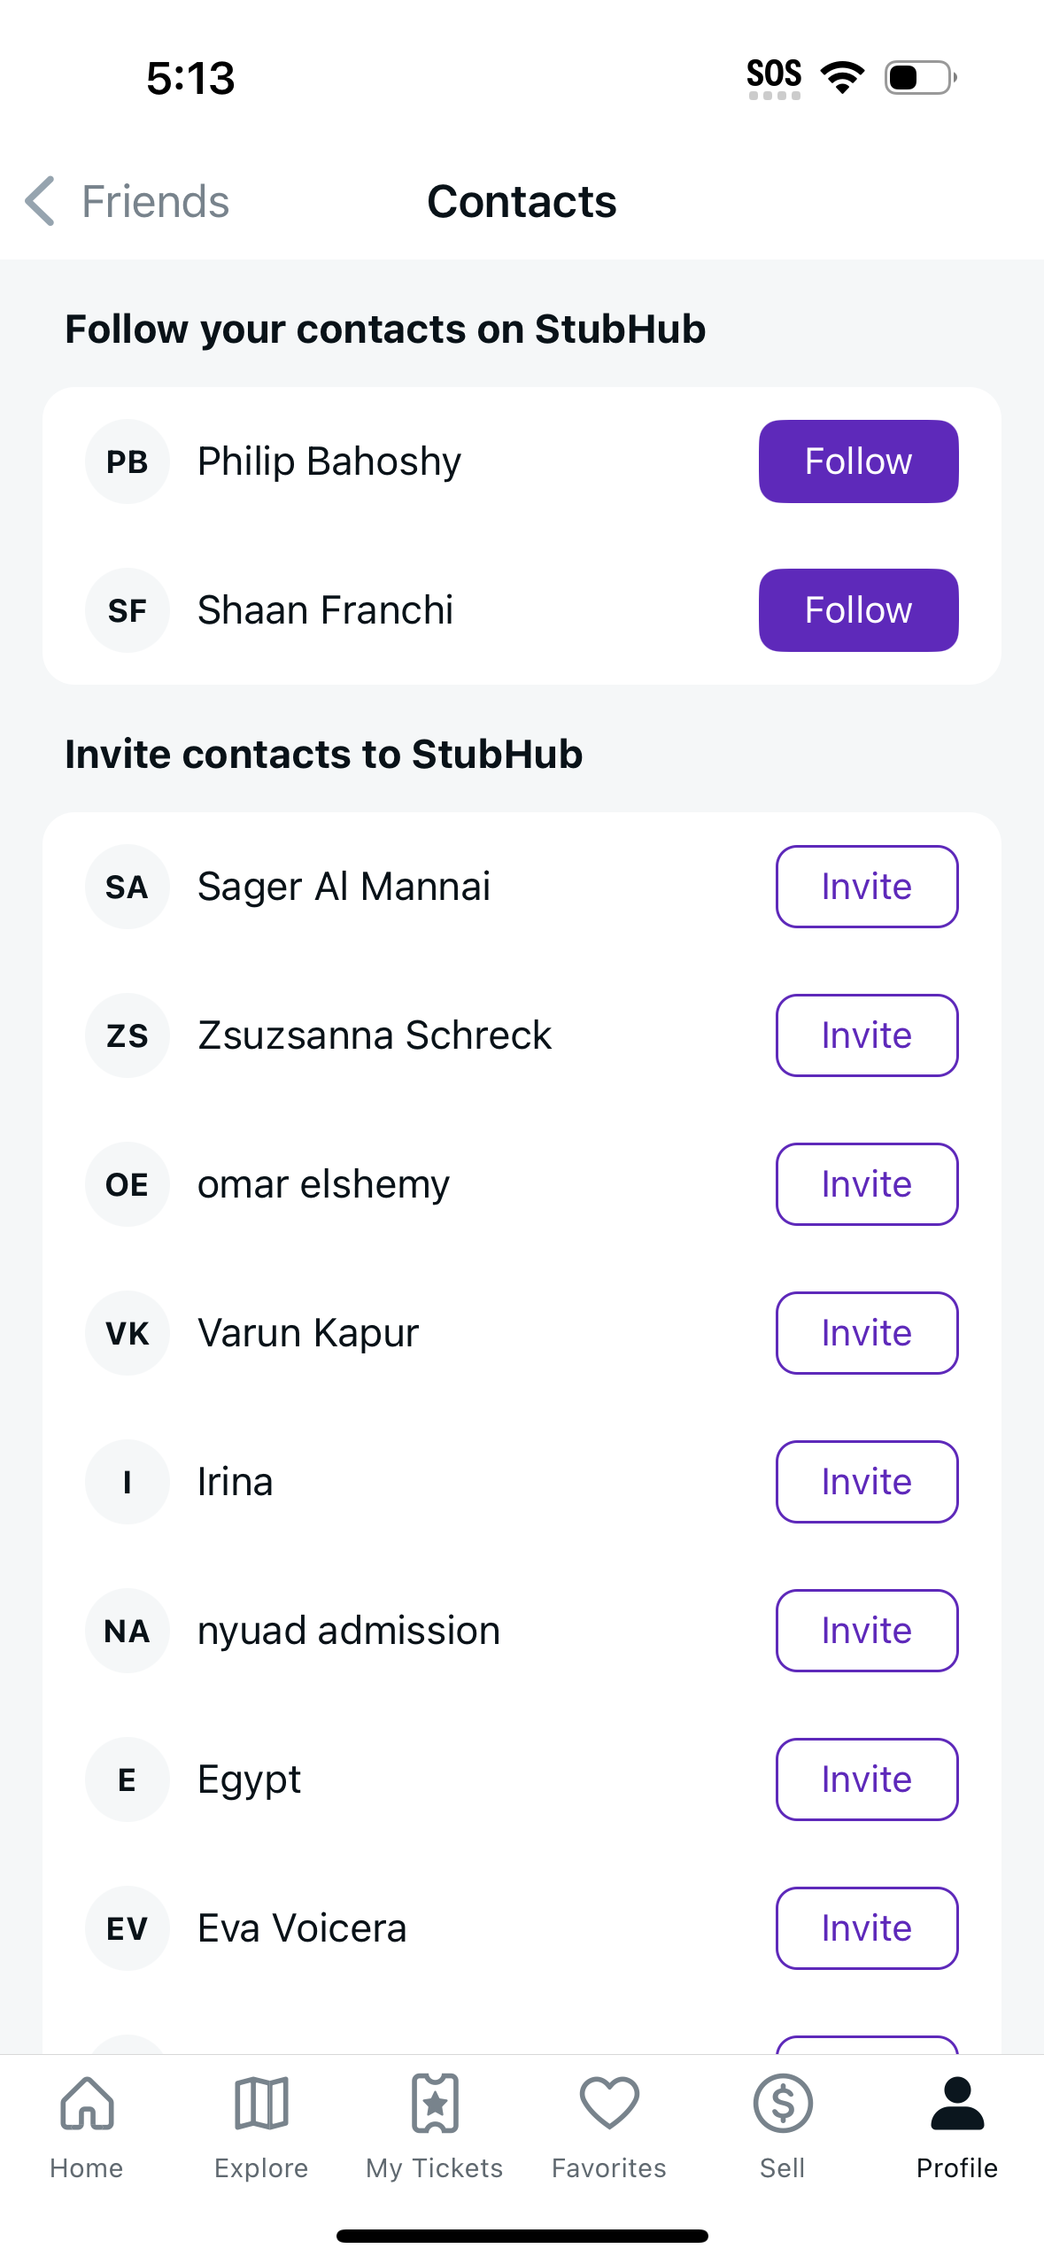Invite the nyuad admission contact
1044x2264 pixels.
coord(867,1631)
